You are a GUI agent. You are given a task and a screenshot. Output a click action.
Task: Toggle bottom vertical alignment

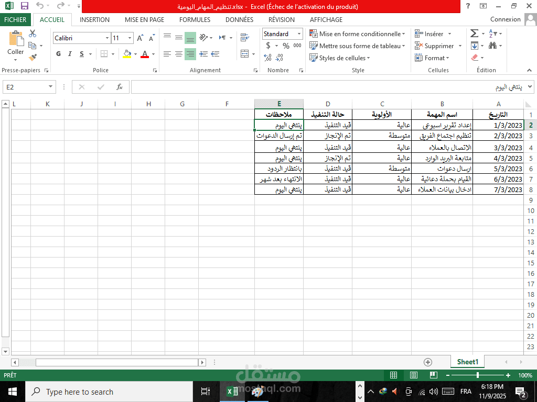pyautogui.click(x=190, y=37)
